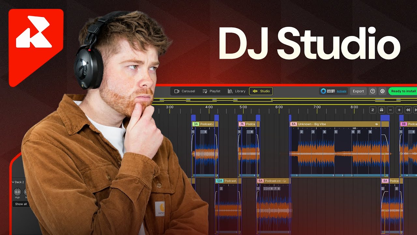
Task: Click the waveform icon on Big Vibe track
Action: [x=377, y=124]
